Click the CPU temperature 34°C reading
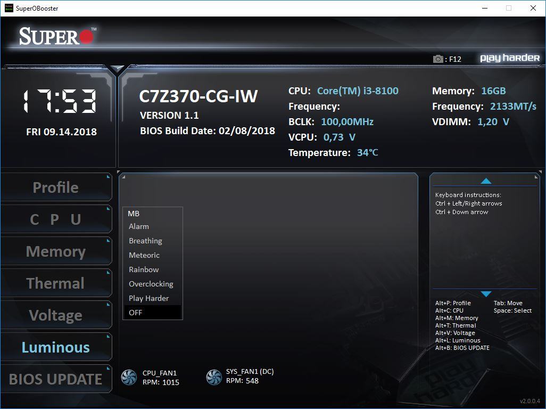 [x=367, y=153]
